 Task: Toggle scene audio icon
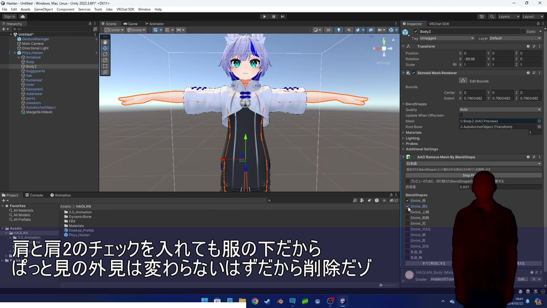[x=349, y=30]
